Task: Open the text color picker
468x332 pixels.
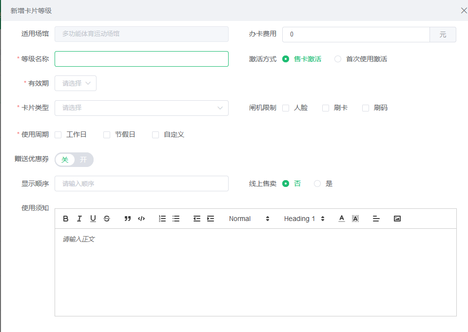Action: point(342,219)
